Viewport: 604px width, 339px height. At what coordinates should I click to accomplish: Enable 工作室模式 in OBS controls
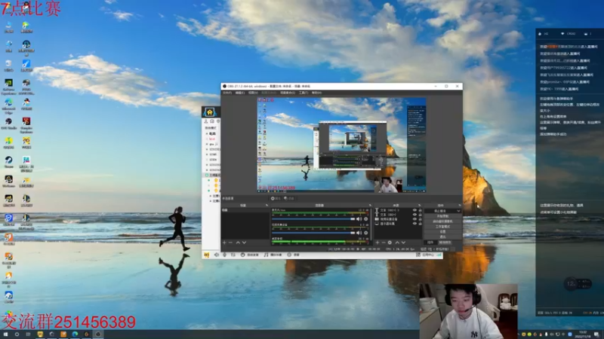pos(442,227)
